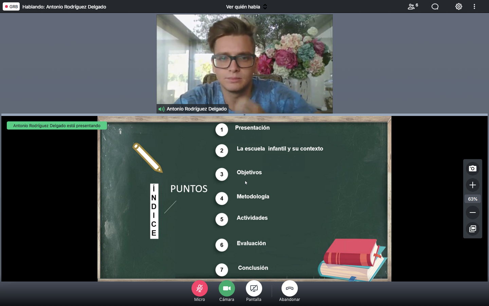
Task: Click the numbered circle 7 on the slide
Action: click(x=222, y=270)
